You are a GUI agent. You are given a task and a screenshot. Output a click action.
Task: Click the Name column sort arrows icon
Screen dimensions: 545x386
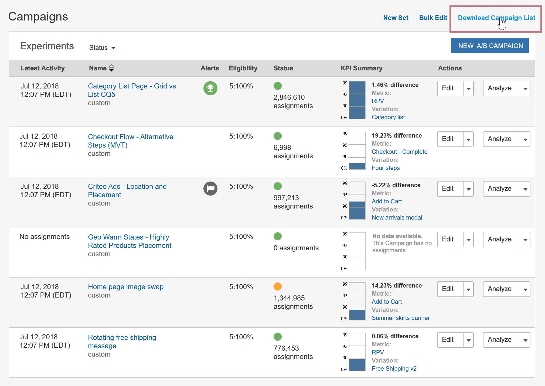pos(111,68)
